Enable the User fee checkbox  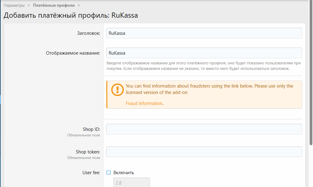coord(109,173)
